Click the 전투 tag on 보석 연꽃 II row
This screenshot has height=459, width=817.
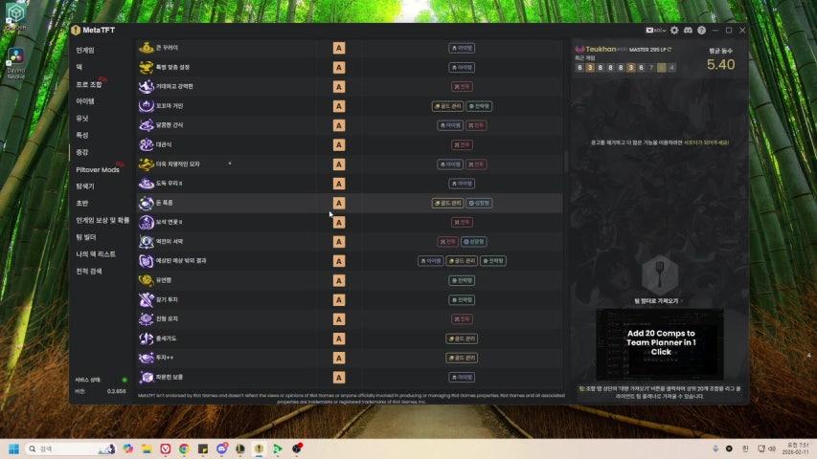point(462,222)
